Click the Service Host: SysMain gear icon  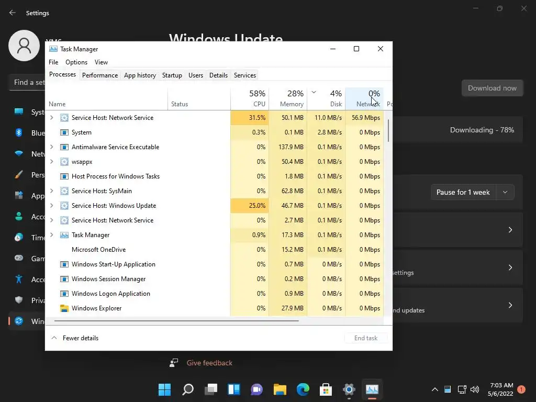coord(64,191)
